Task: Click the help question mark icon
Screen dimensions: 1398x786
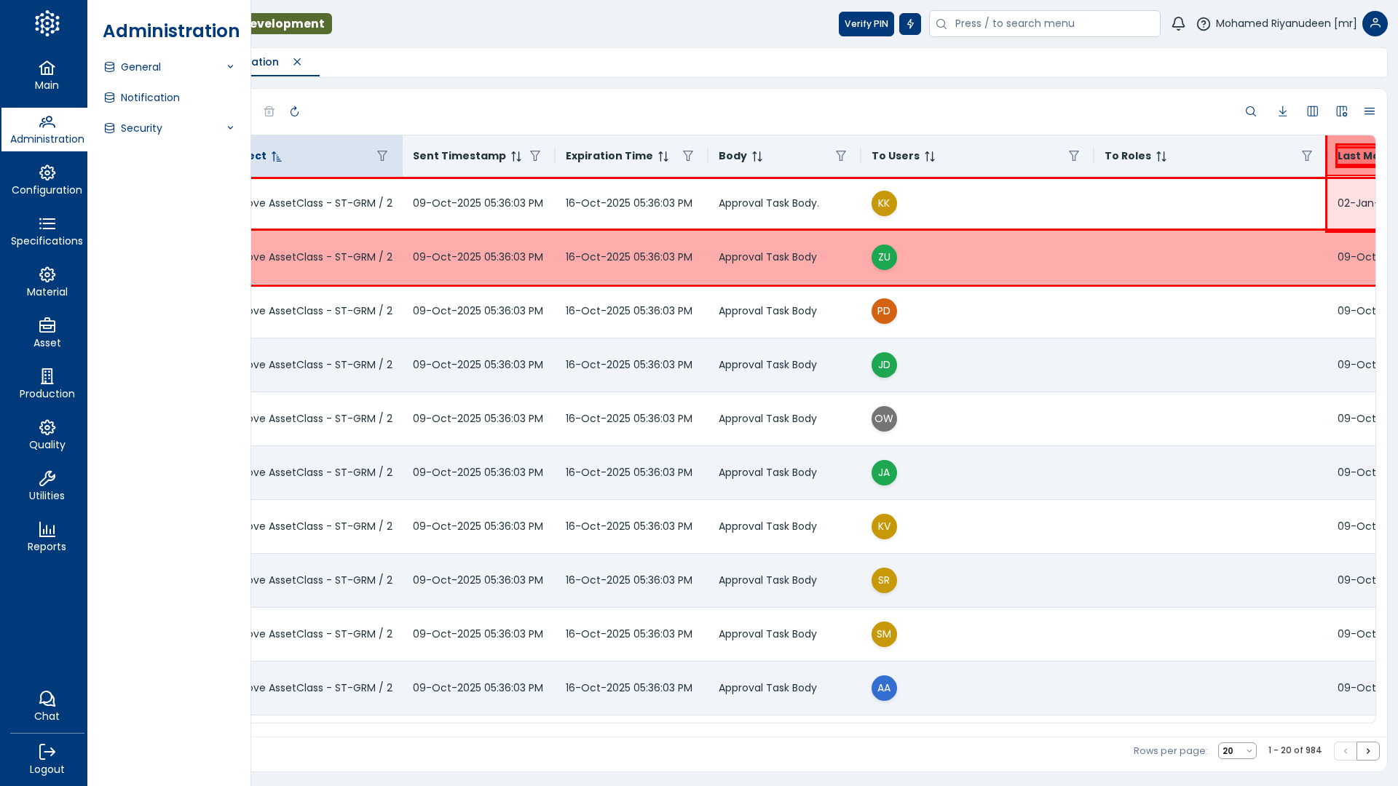Action: (1203, 24)
